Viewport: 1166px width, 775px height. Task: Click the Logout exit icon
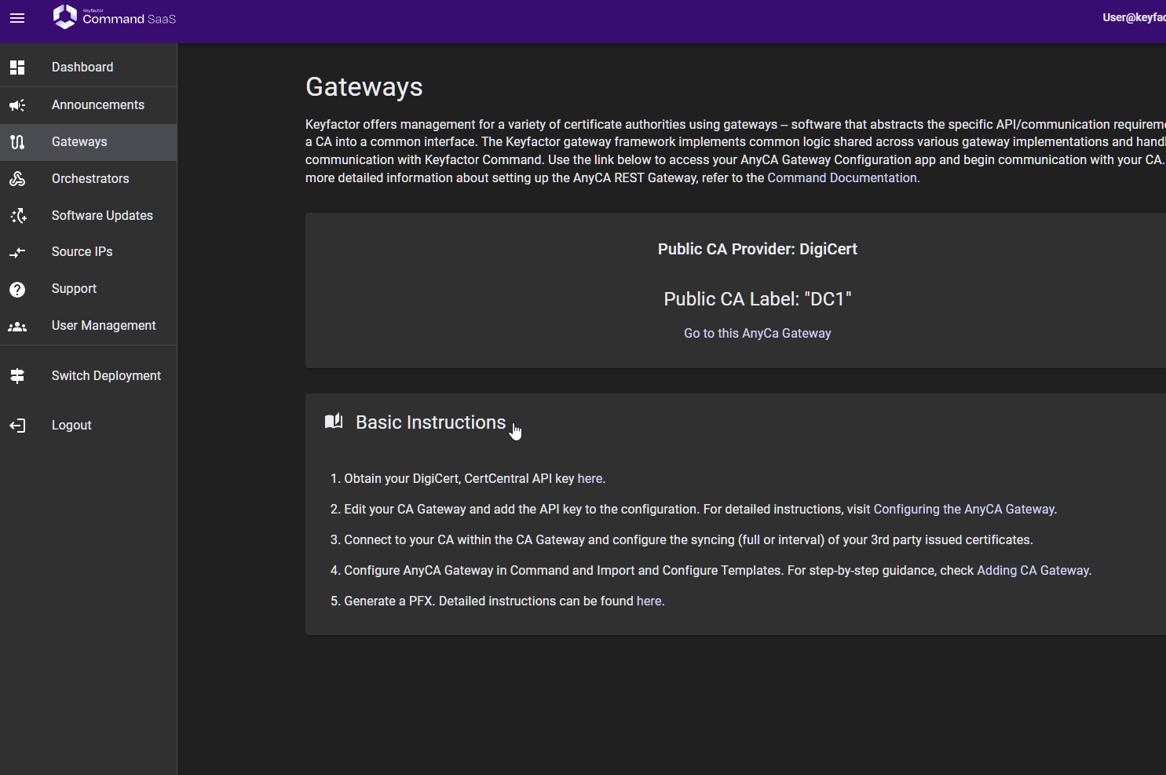coord(17,426)
